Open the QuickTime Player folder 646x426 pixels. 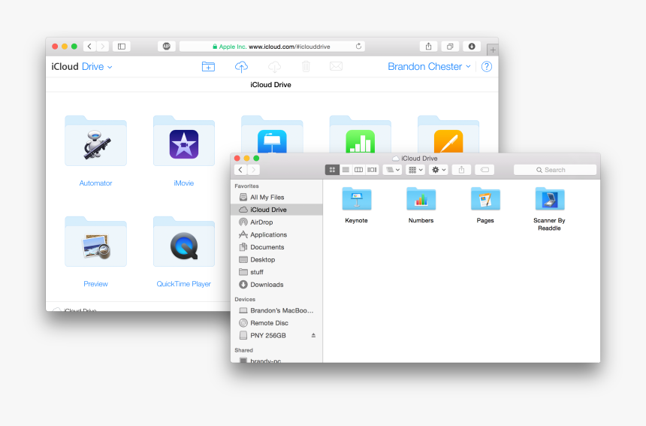click(x=184, y=242)
